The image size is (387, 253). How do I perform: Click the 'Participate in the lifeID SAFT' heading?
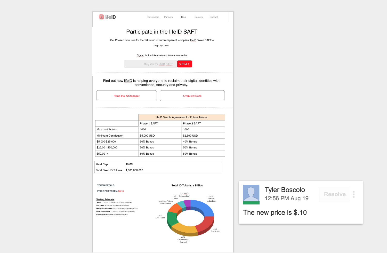[162, 32]
